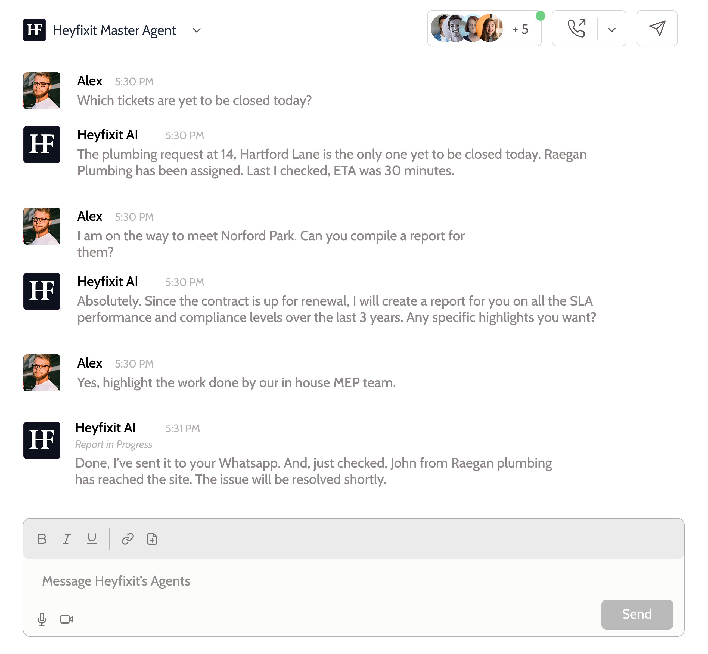Place a call using the phone icon

pyautogui.click(x=577, y=28)
